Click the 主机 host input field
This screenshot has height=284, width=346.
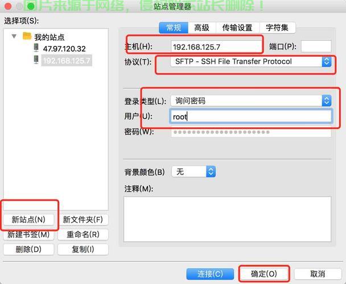coord(216,47)
